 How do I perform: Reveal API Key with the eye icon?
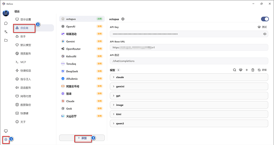point(265,34)
